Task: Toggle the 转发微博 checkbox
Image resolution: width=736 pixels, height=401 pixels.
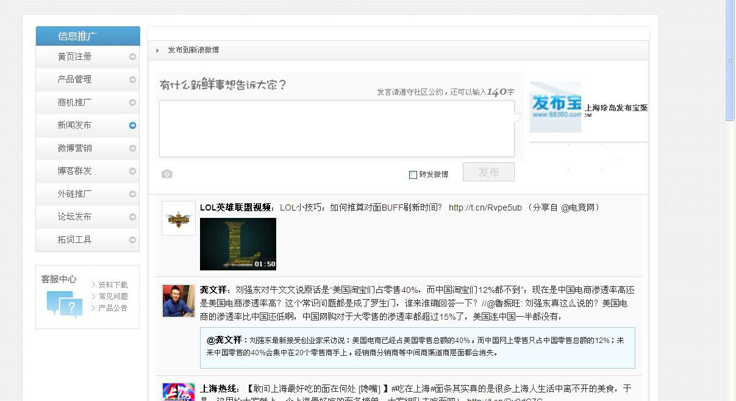Action: click(413, 175)
